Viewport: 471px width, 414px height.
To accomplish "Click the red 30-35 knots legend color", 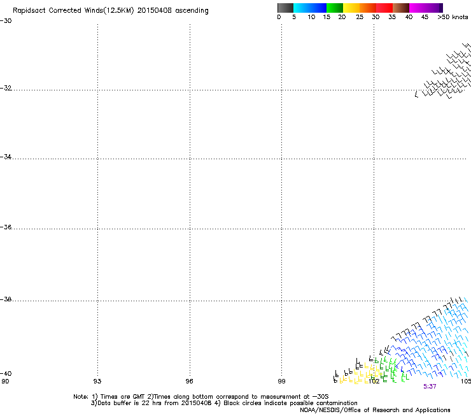I will 384,8.
